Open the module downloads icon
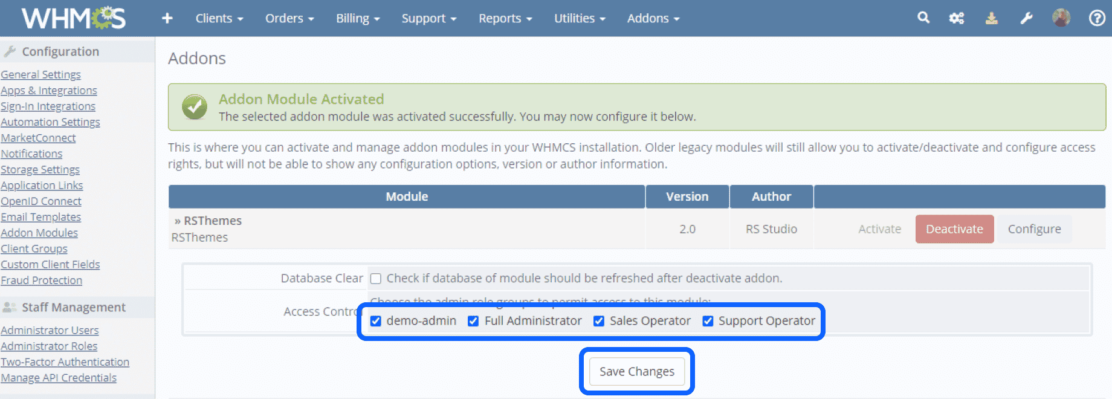This screenshot has width=1112, height=399. (991, 18)
